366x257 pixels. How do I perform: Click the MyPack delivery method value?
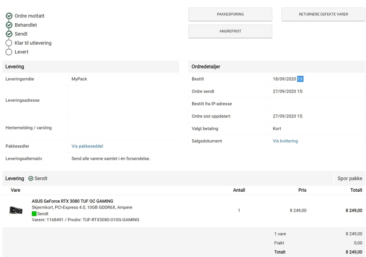79,79
